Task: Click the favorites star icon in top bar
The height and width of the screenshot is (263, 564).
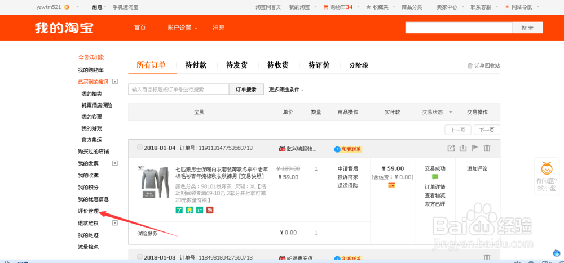Action: [x=368, y=7]
